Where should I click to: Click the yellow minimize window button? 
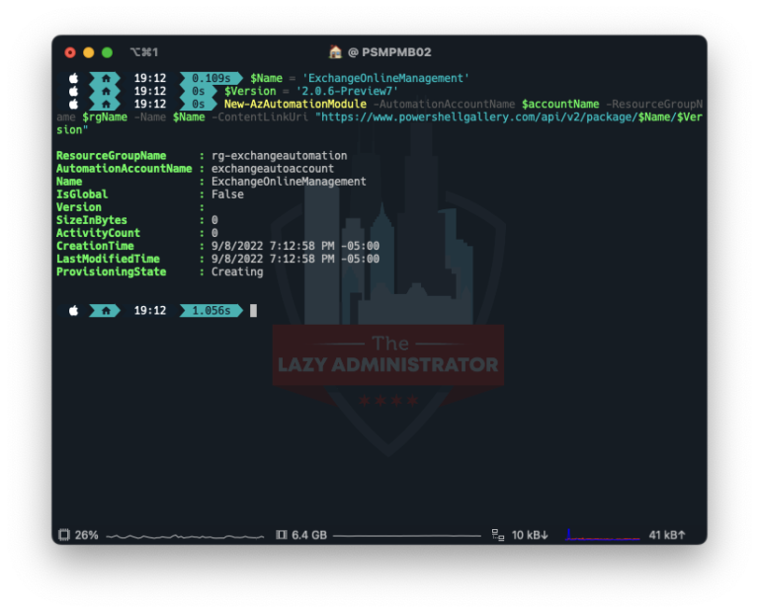tap(89, 52)
